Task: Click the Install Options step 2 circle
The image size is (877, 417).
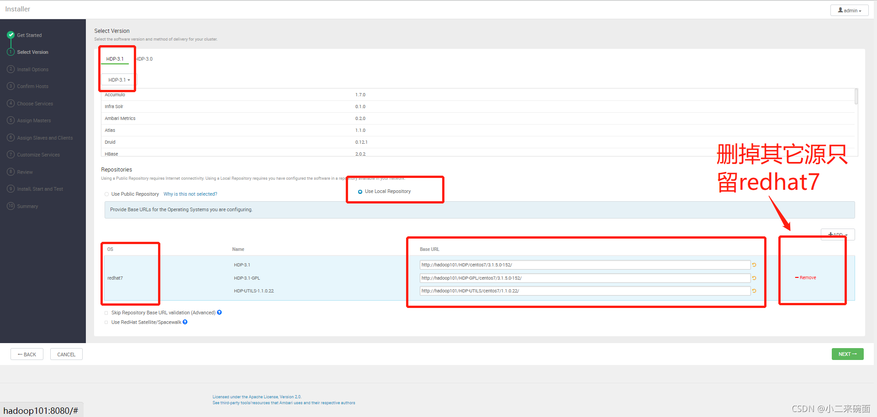Action: point(11,69)
